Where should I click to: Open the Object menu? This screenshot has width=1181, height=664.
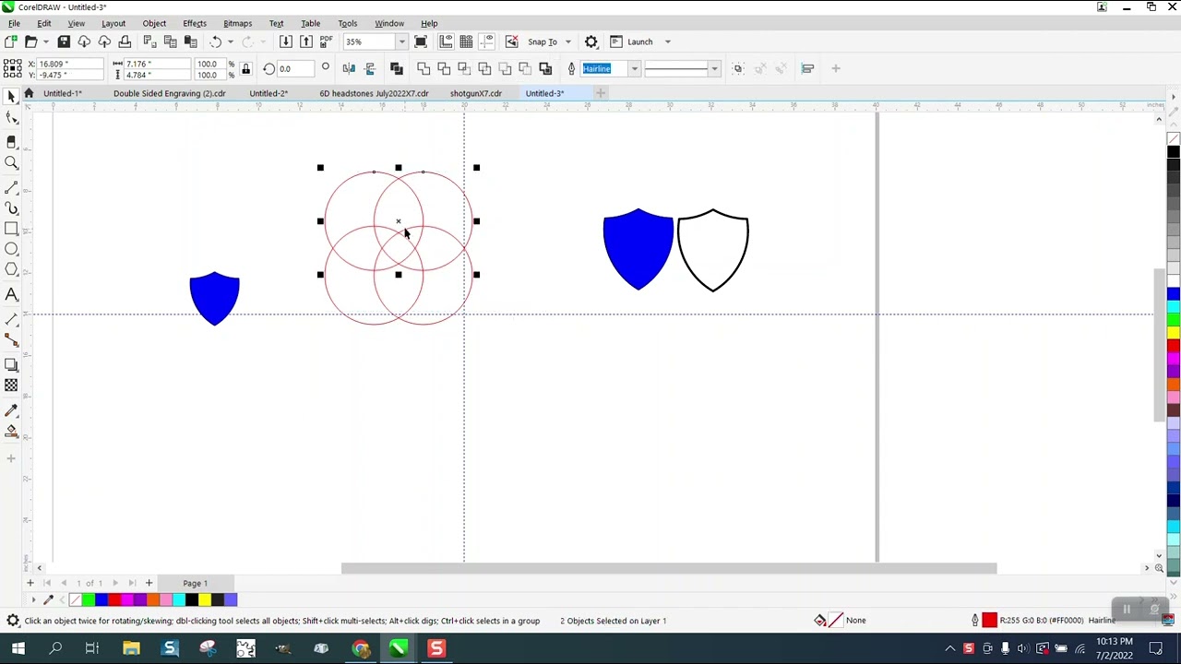(x=154, y=23)
